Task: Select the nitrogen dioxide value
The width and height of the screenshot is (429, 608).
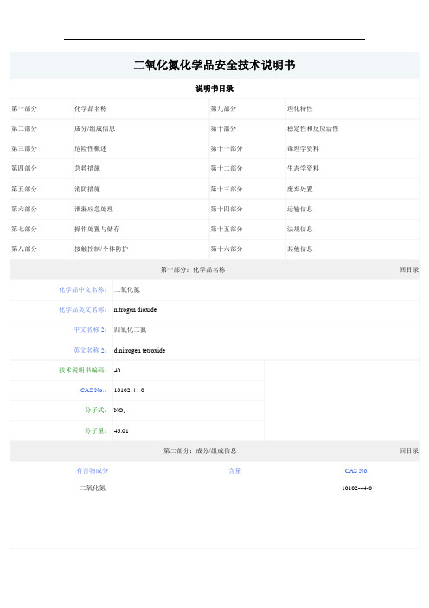Action: [135, 309]
